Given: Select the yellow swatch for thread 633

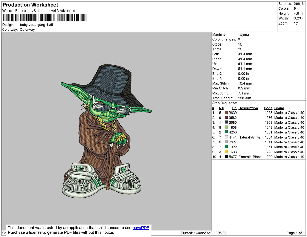Looking at the screenshot, I should (x=226, y=152).
